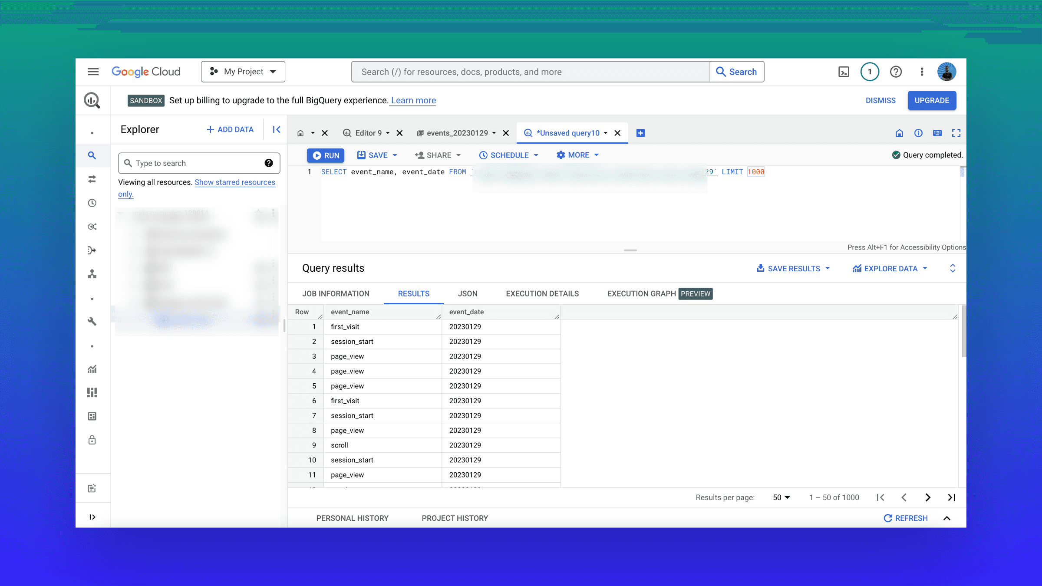Image resolution: width=1042 pixels, height=586 pixels.
Task: Open BI Engine icon in sidebar
Action: tap(92, 416)
